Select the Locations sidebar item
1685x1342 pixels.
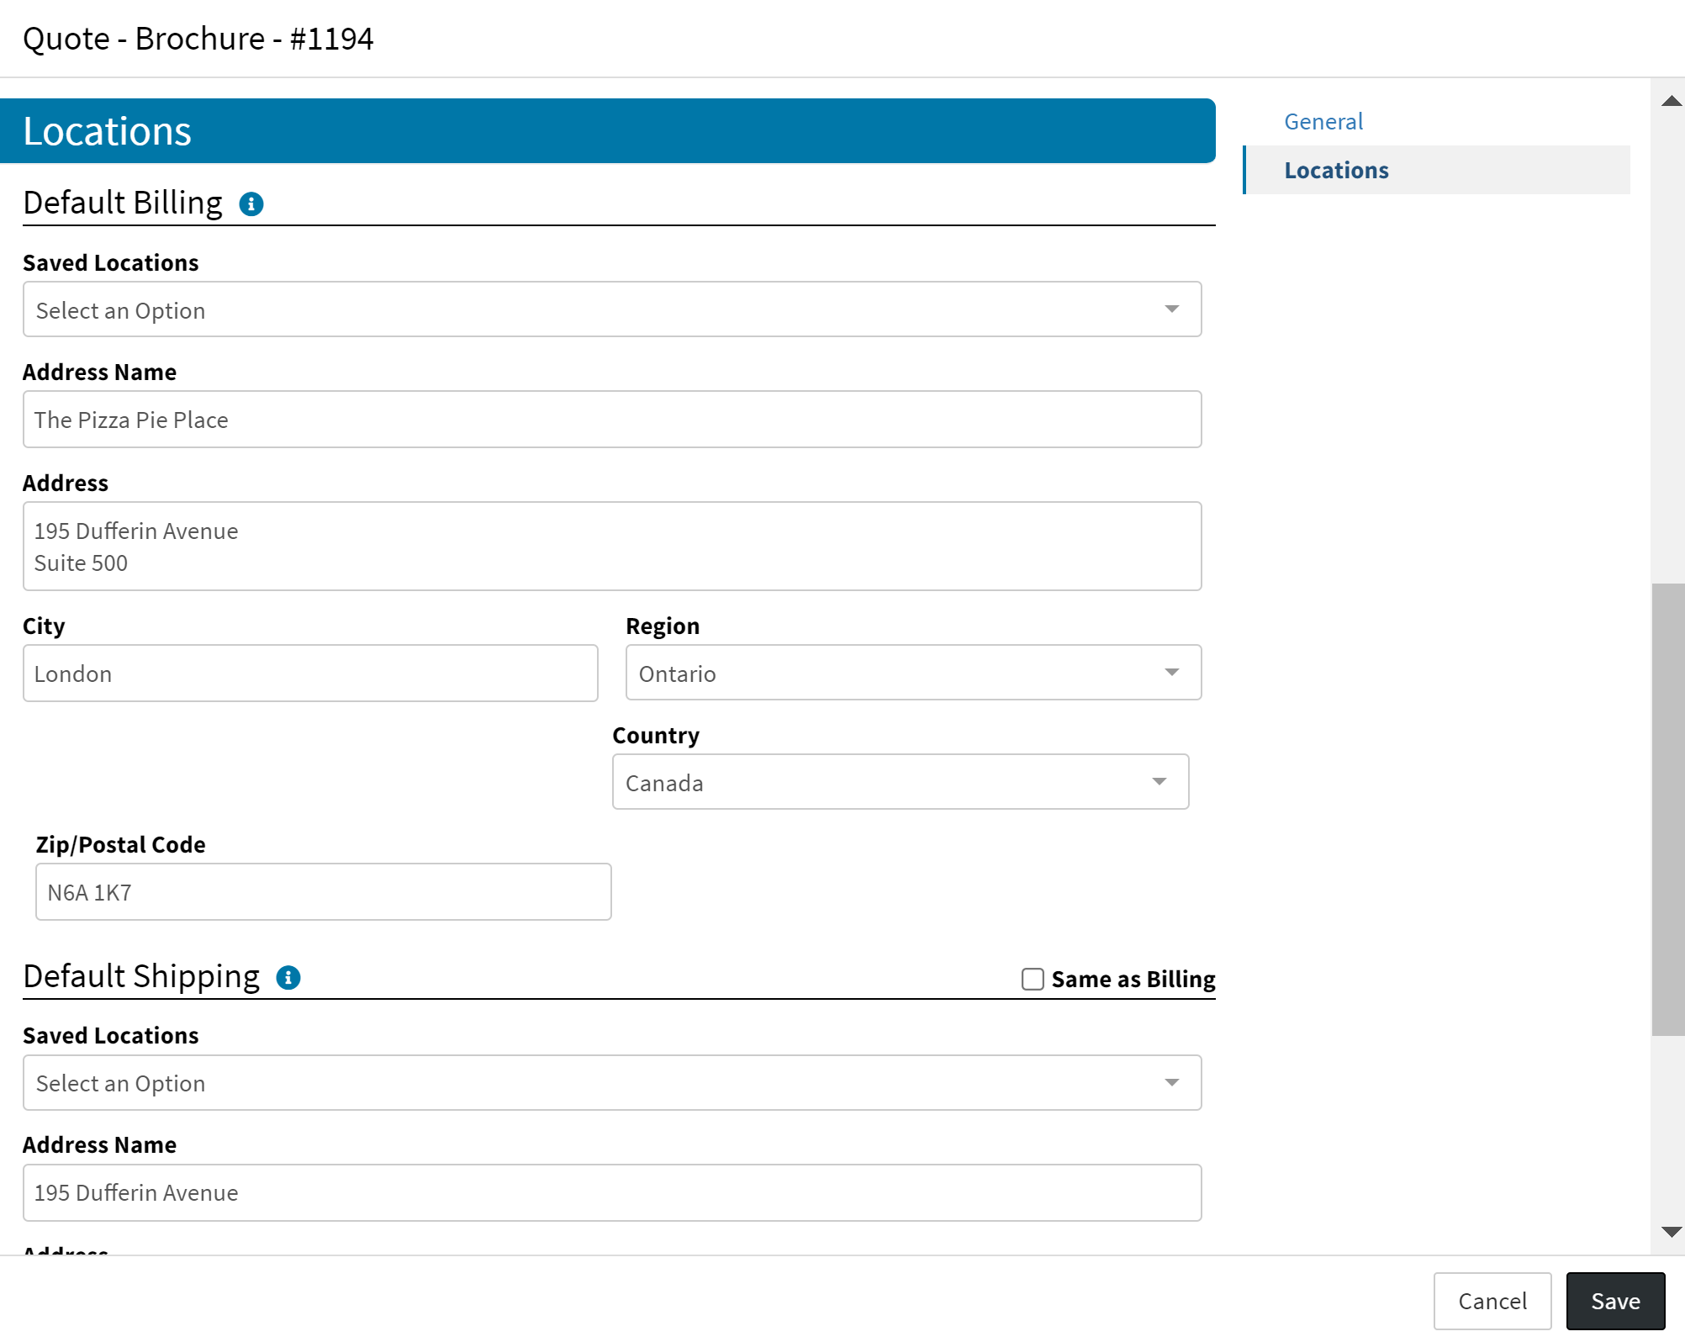click(1336, 171)
